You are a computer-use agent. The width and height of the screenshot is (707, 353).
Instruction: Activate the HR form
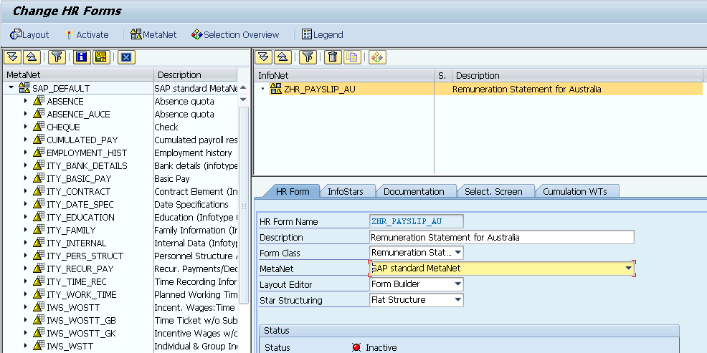[86, 34]
